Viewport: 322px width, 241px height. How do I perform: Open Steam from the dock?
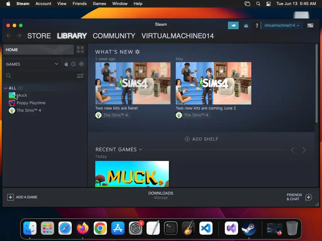249,228
